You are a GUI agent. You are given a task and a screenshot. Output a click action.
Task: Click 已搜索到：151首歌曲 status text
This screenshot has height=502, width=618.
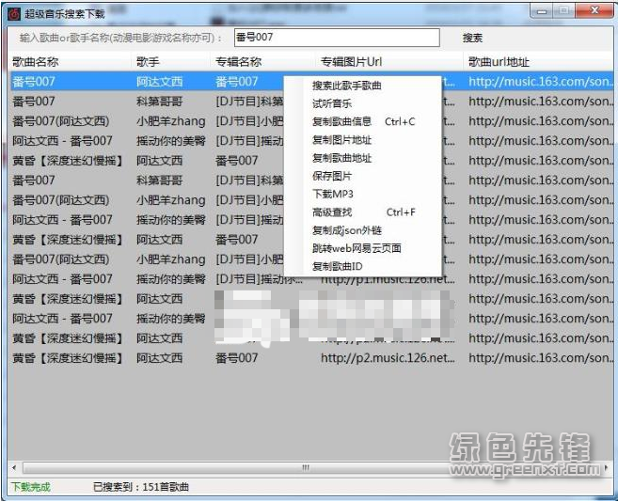(x=141, y=487)
